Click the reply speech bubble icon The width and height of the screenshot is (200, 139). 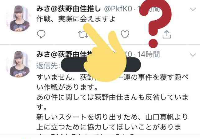tap(41, 34)
